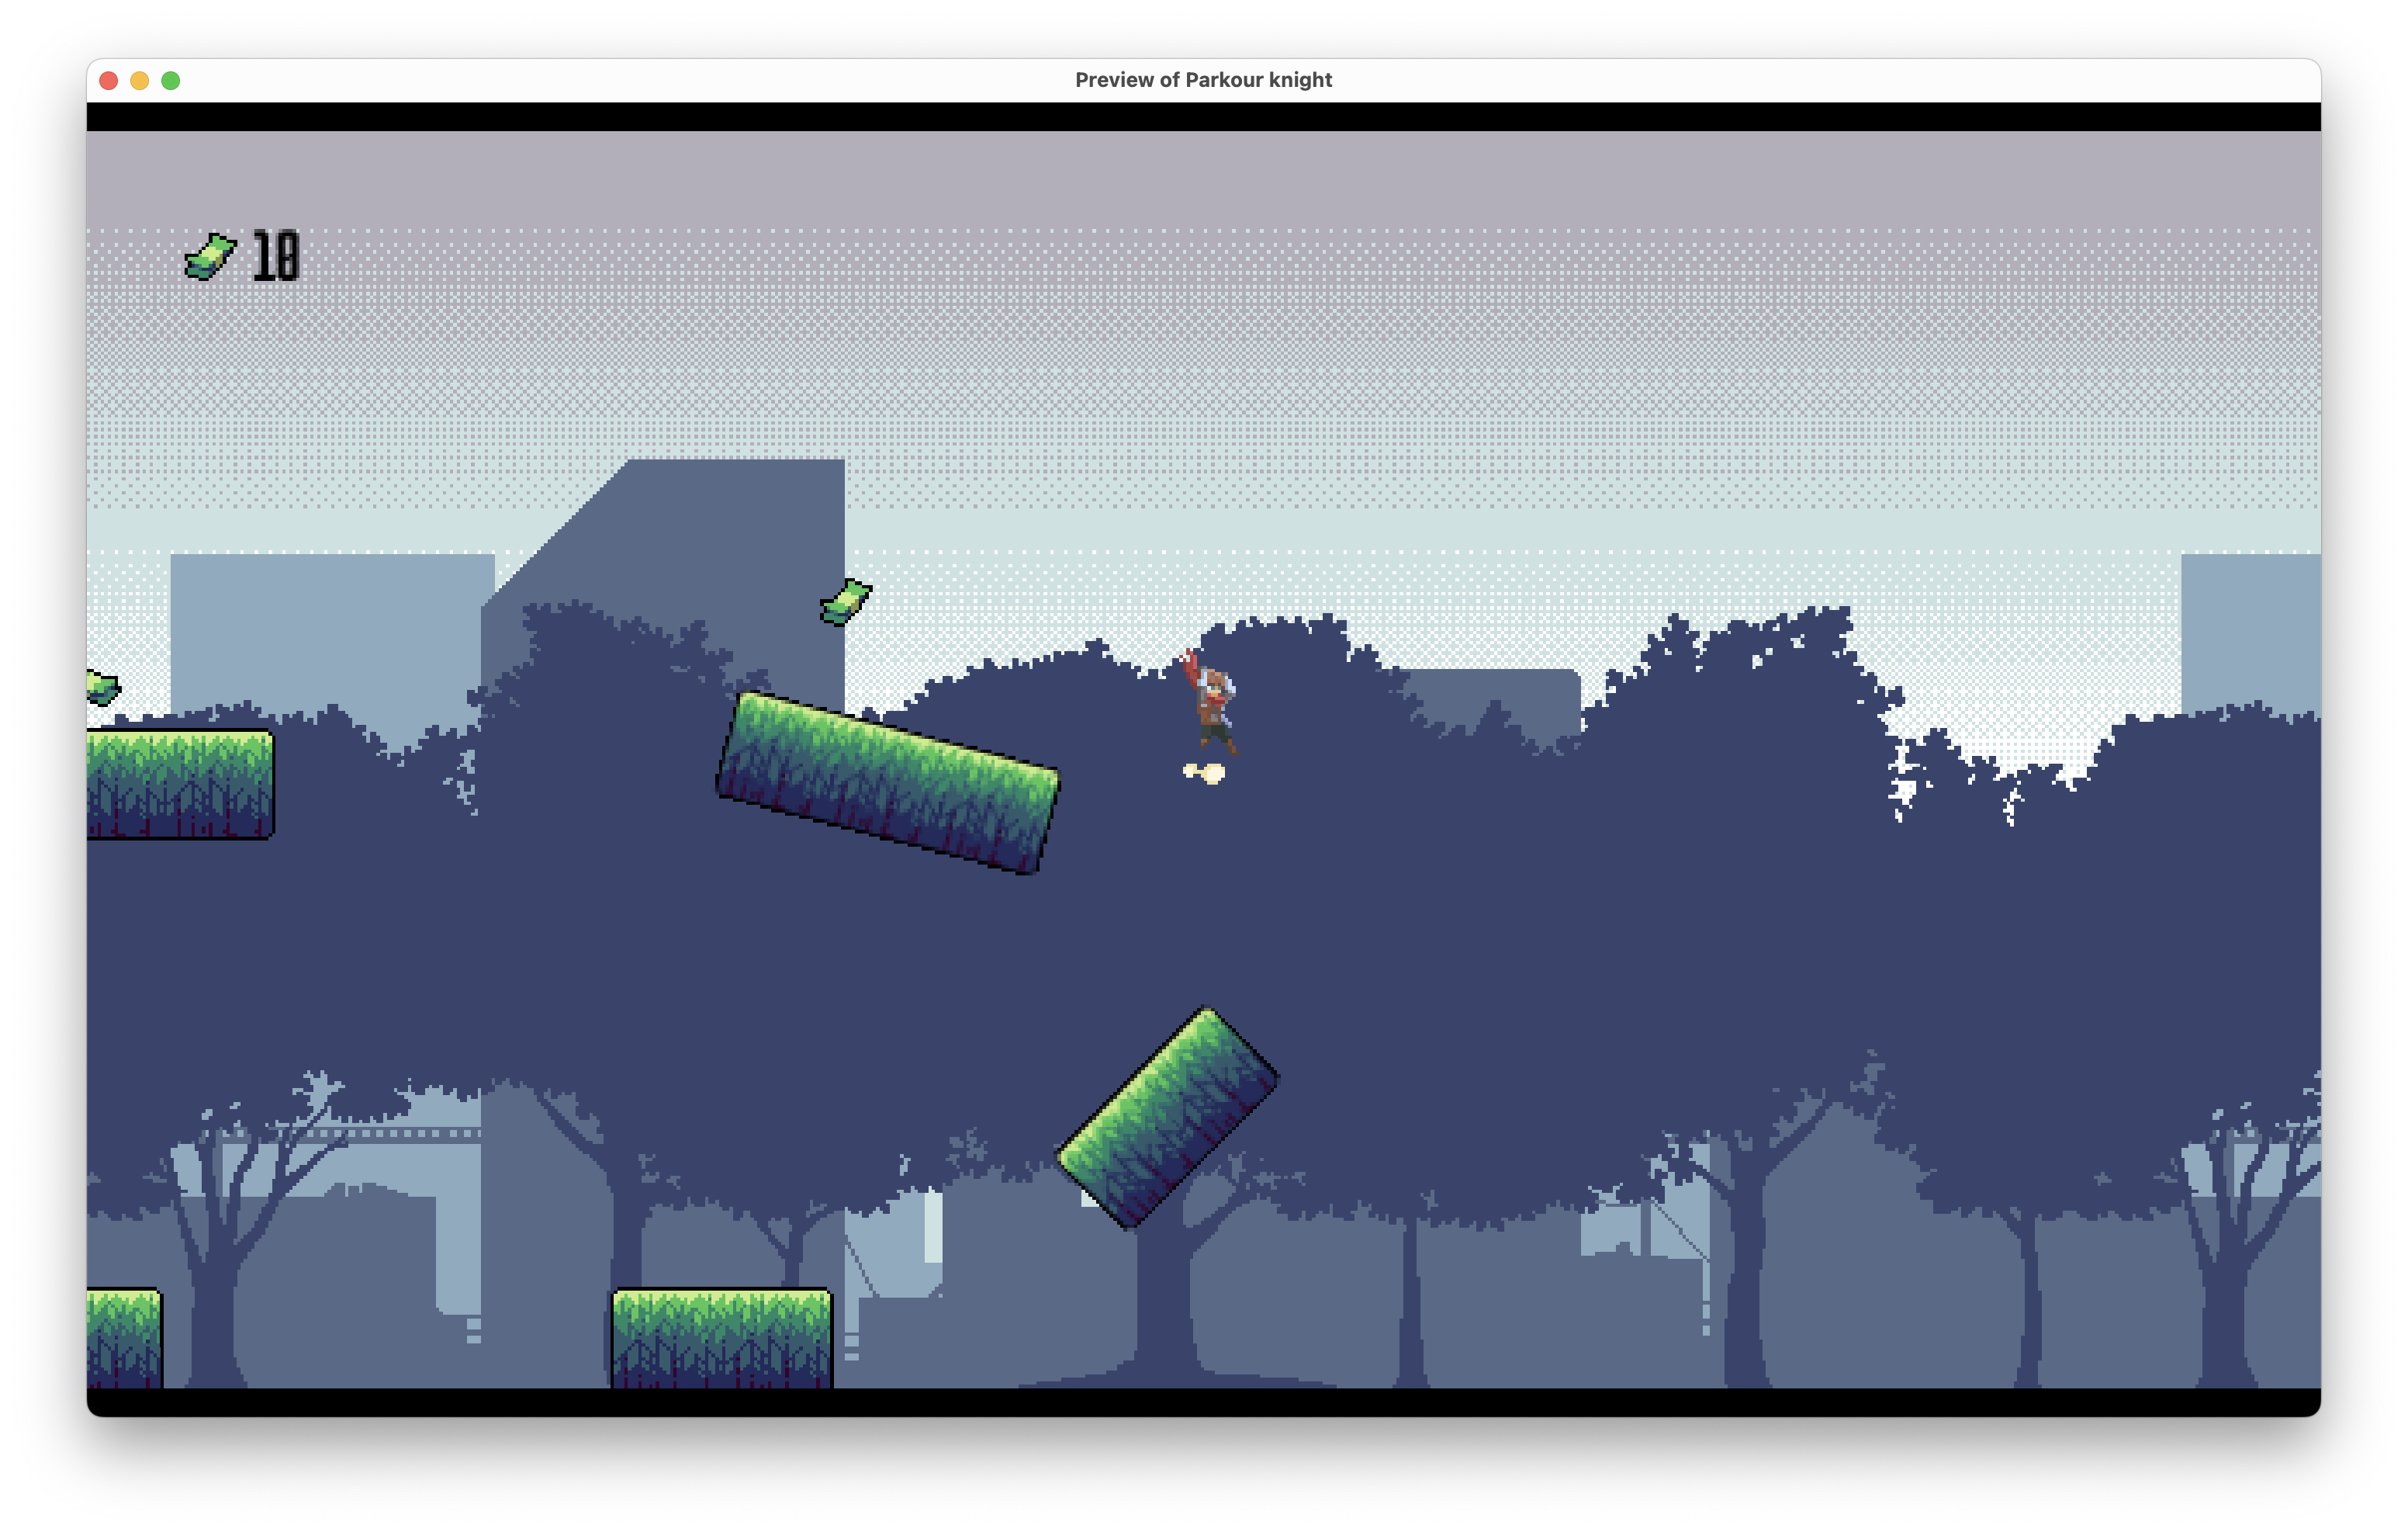This screenshot has height=1532, width=2408.
Task: Click the bottom-left corner grass block
Action: click(x=123, y=1338)
